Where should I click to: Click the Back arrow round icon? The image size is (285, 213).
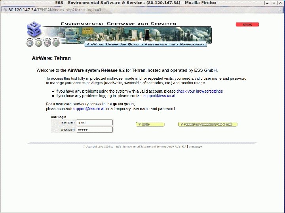tap(56, 43)
